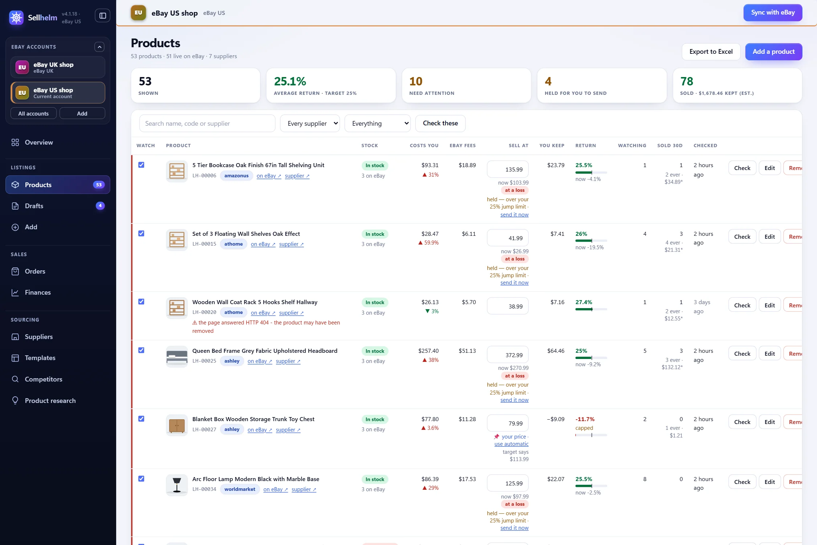Click use automatic link for Blanket Box
Image resolution: width=817 pixels, height=545 pixels.
click(512, 444)
